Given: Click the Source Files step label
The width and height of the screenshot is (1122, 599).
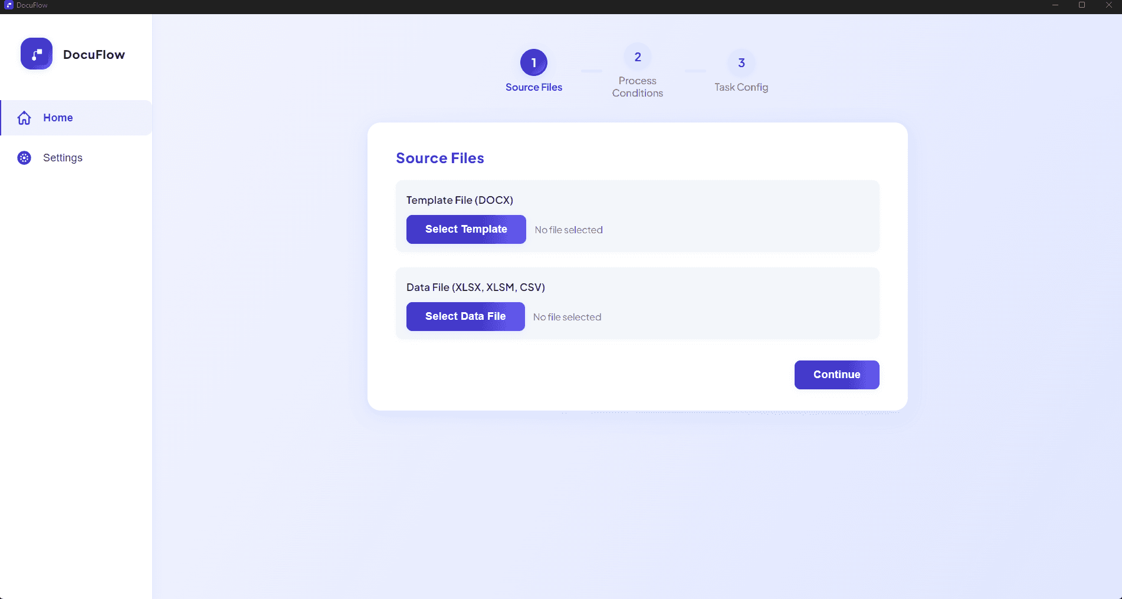Looking at the screenshot, I should coord(533,87).
